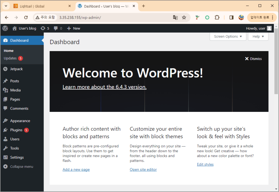Image resolution: width=279 pixels, height=192 pixels.
Task: Click the Collapse menu arrow icon
Action: click(5, 167)
